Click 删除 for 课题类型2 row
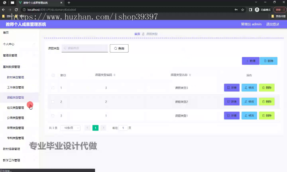This screenshot has width=287, height=172. pos(267,101)
